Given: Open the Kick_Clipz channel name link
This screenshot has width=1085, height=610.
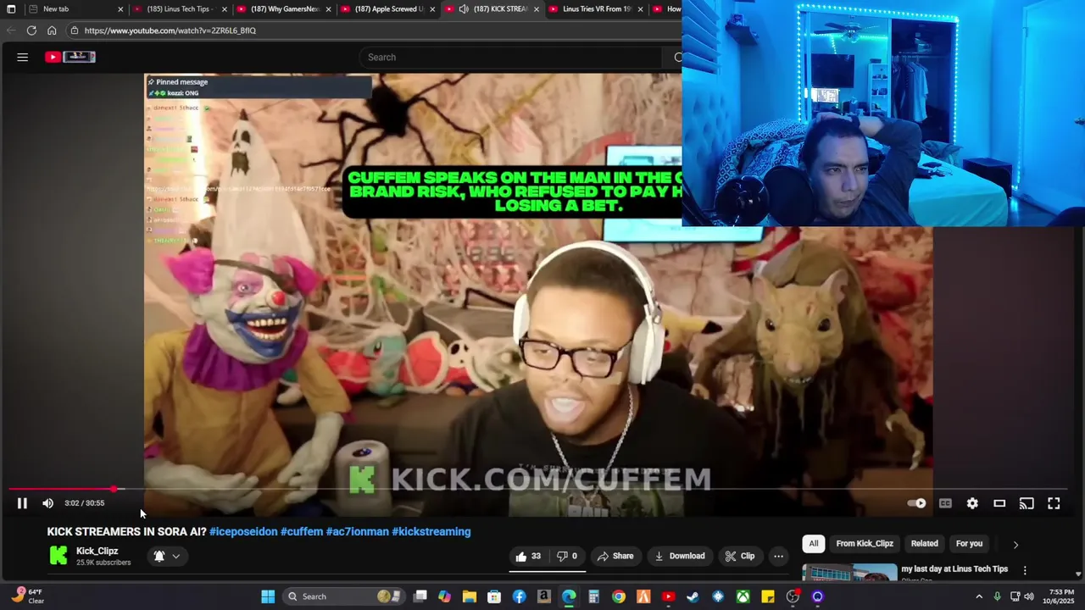Looking at the screenshot, I should (97, 551).
